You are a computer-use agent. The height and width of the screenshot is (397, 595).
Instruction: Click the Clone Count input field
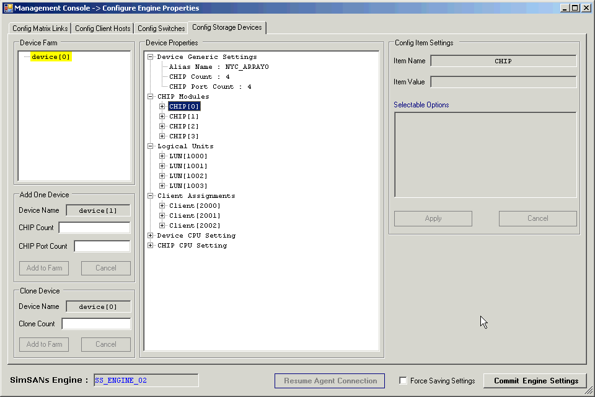point(96,324)
